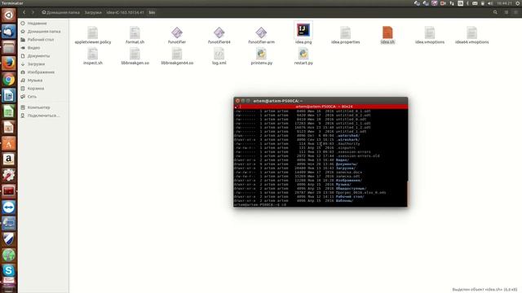Screen dimensions: 522x293
Task: Open Рабочий стол in the sidebar
Action: (x=38, y=40)
